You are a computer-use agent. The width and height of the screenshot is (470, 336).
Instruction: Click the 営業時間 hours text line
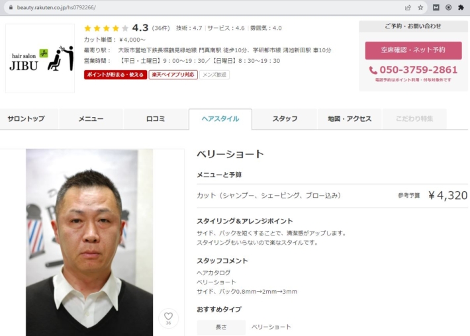click(x=182, y=61)
